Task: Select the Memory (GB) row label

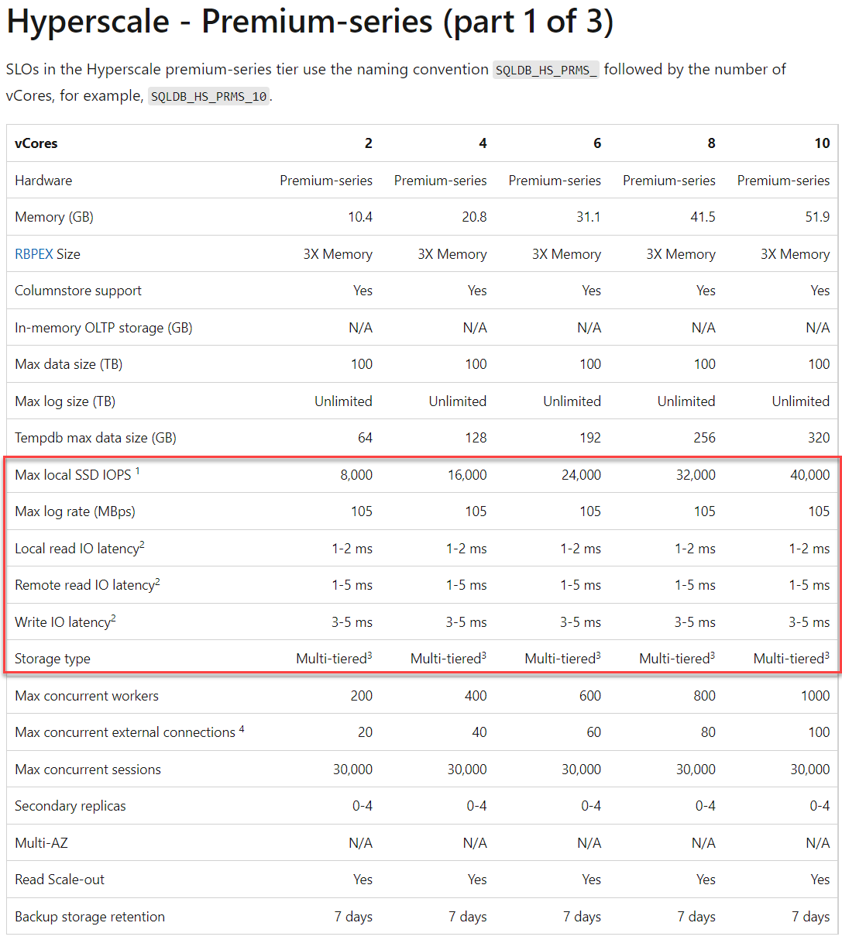Action: point(54,217)
